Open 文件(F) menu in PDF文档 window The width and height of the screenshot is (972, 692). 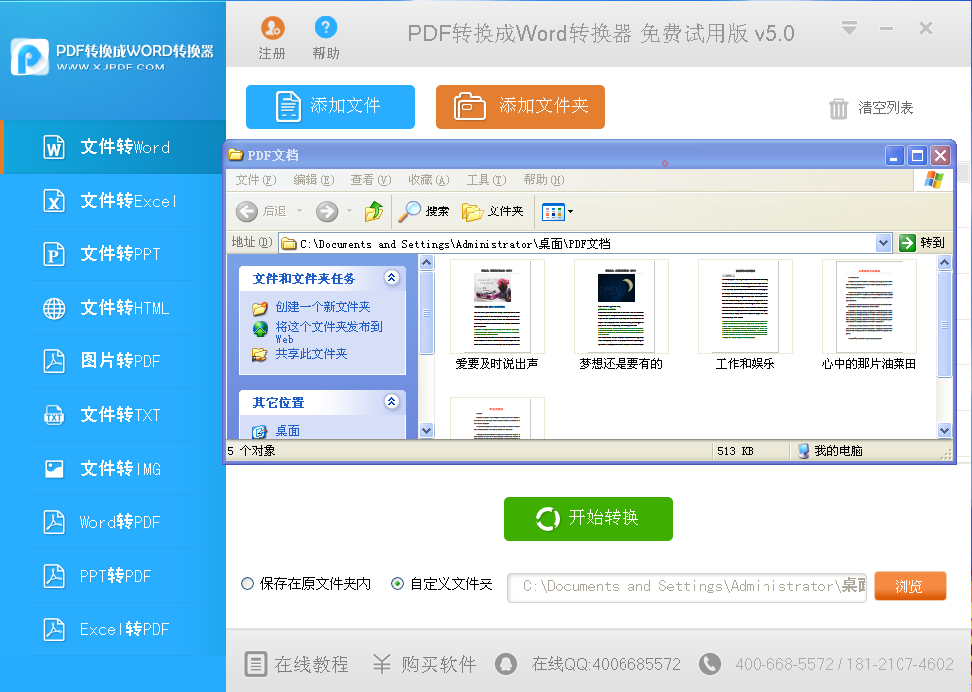256,180
